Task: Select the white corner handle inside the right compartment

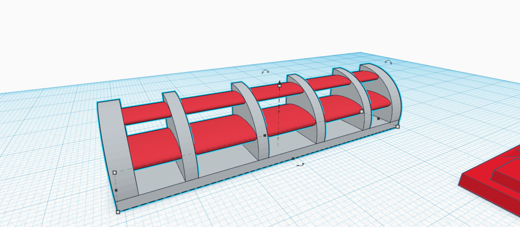Action: pos(362,112)
